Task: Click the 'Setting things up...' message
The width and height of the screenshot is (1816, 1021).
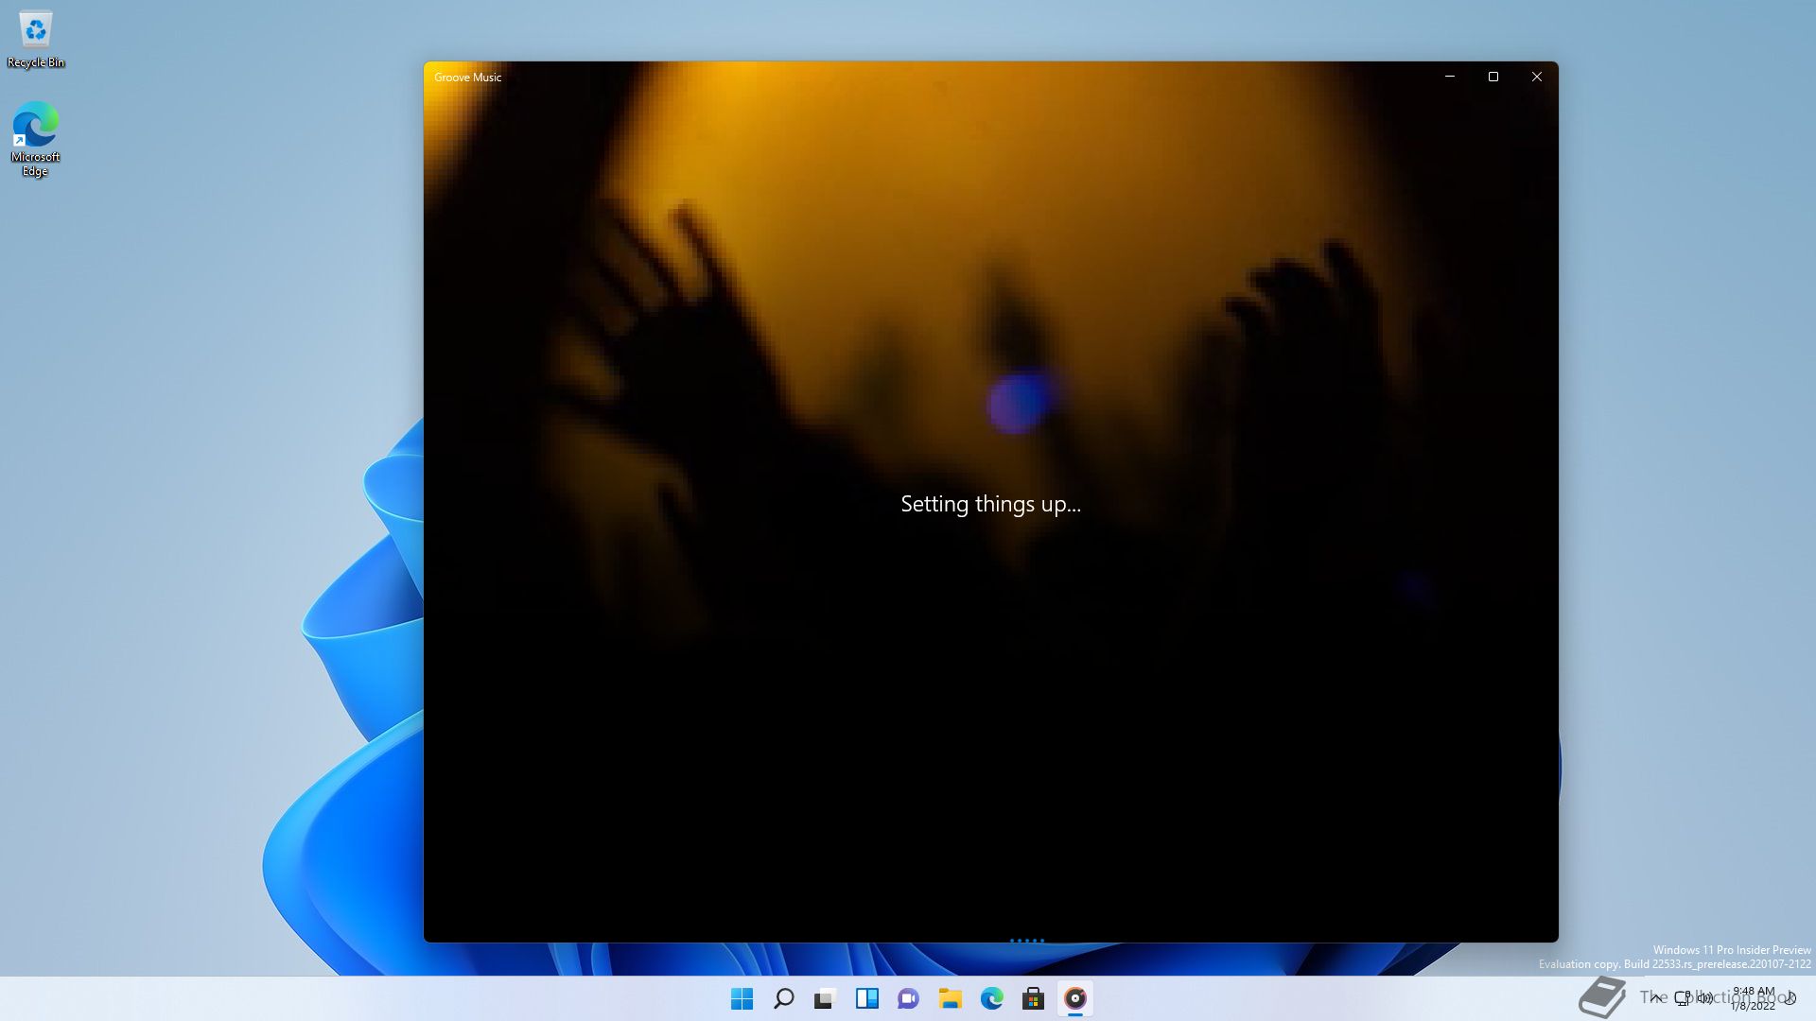Action: tap(990, 504)
